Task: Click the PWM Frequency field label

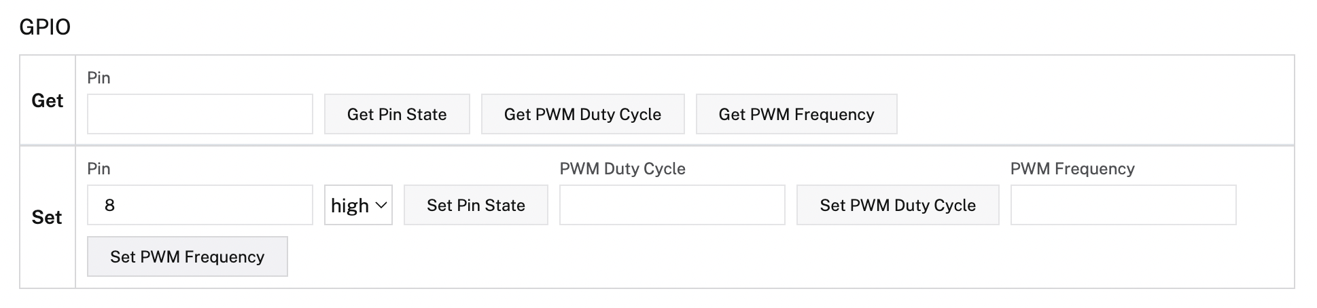Action: click(x=1072, y=169)
